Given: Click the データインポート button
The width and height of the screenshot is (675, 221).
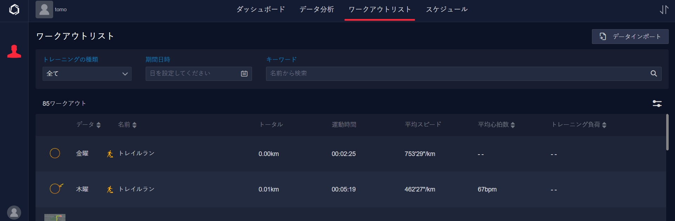Looking at the screenshot, I should click(630, 37).
